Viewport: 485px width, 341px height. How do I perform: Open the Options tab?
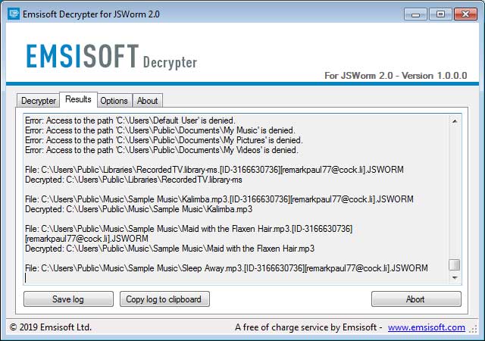pos(114,101)
